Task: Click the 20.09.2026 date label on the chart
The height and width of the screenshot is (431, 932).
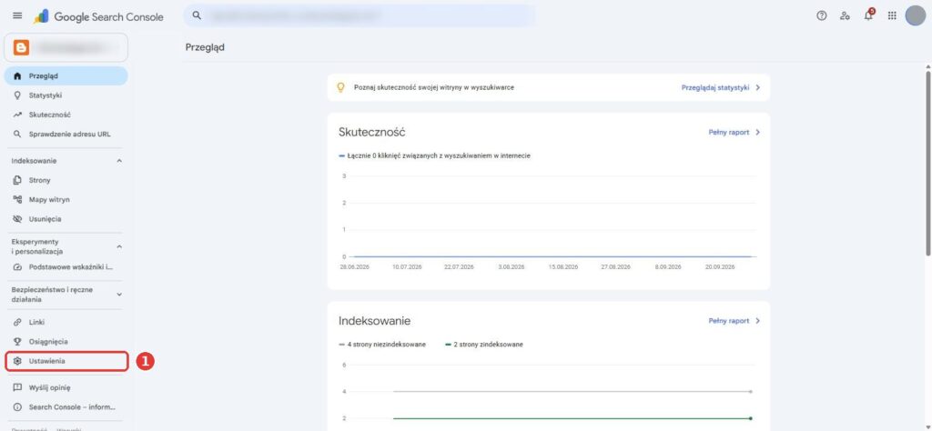Action: click(x=720, y=267)
